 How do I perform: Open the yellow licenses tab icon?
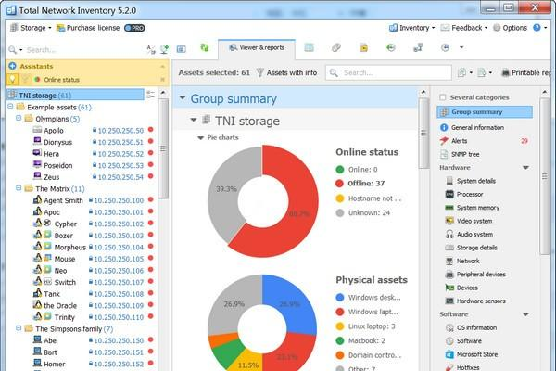(363, 47)
